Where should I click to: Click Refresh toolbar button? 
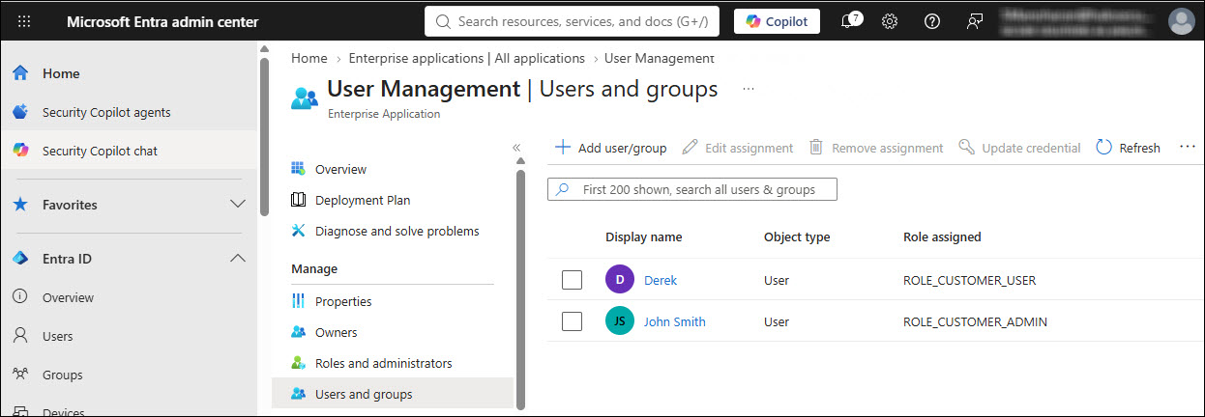pyautogui.click(x=1128, y=148)
